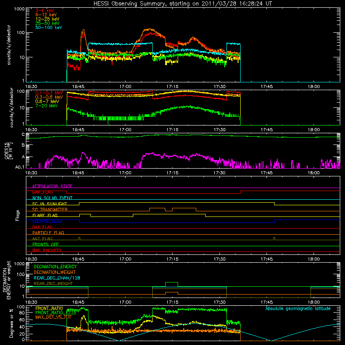
Task: Click the FRONT_RATIO_1225 legend label
Action: click(56, 313)
